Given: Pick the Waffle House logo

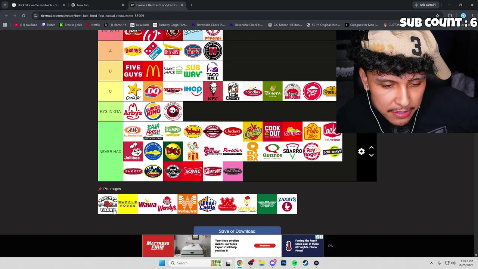Looking at the screenshot, I should [128, 204].
